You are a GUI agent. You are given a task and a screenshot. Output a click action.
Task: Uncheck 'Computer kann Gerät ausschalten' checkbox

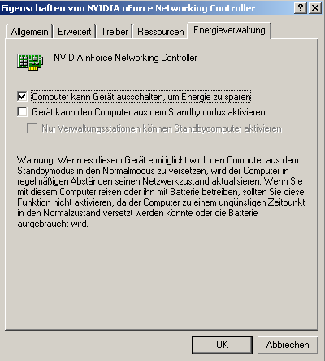click(22, 96)
